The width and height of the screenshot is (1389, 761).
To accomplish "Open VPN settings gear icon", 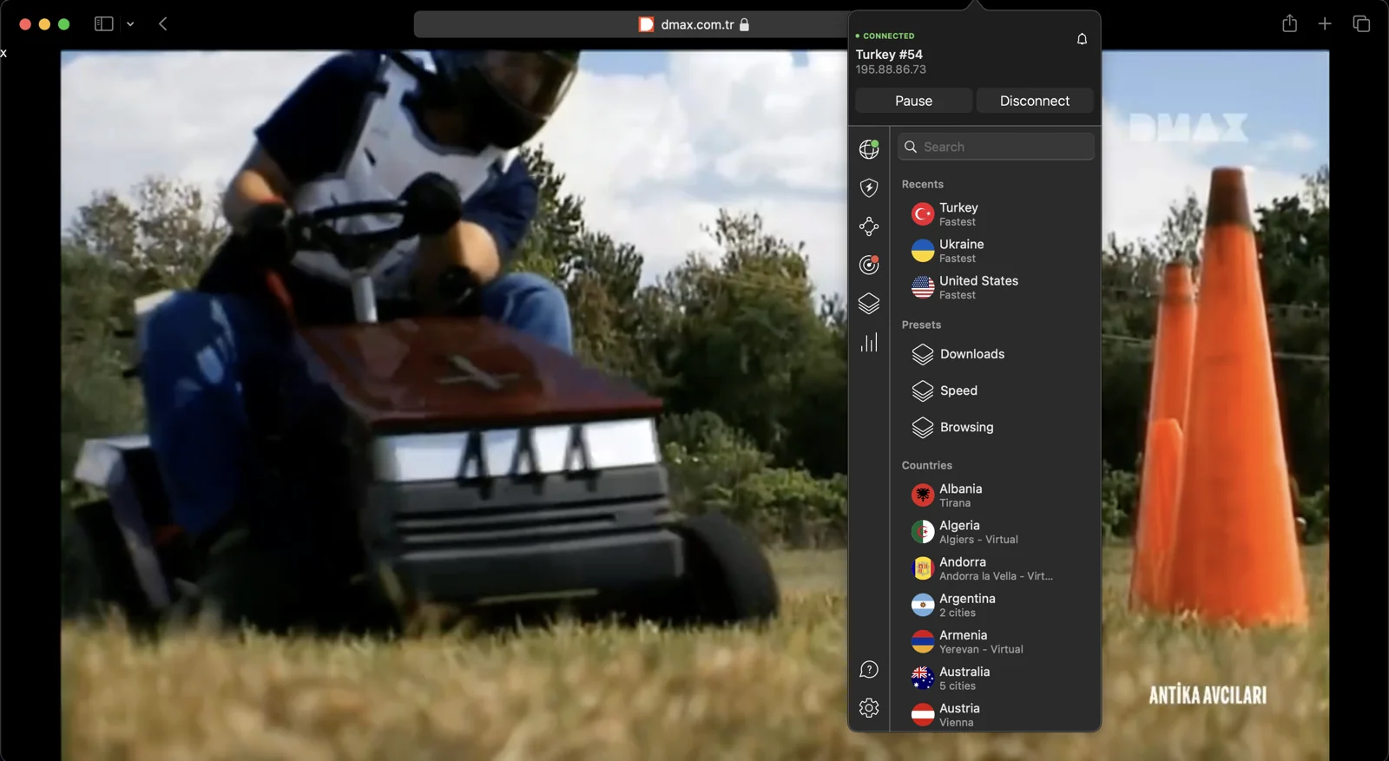I will (x=869, y=708).
